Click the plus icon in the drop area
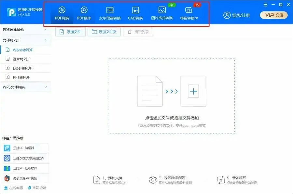Viewport: 293px width, 194px height. [x=193, y=91]
